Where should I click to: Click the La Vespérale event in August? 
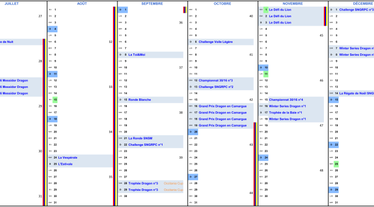click(67, 157)
